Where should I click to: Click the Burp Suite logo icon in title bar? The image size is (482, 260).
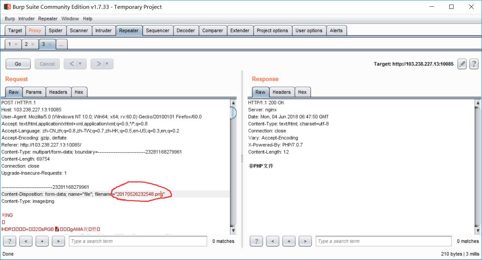click(x=7, y=7)
